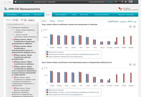Open the messages envelope icon

16,2
